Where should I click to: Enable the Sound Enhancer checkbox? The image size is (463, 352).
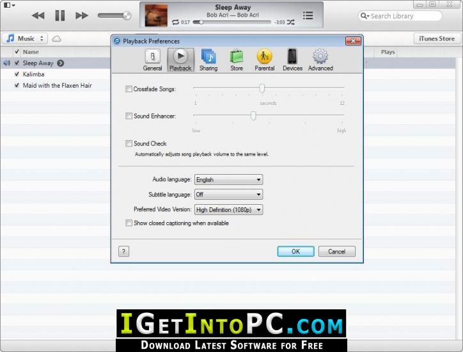(x=129, y=116)
